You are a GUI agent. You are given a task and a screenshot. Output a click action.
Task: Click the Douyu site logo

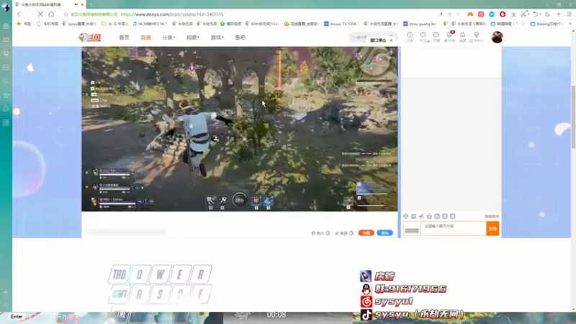89,37
